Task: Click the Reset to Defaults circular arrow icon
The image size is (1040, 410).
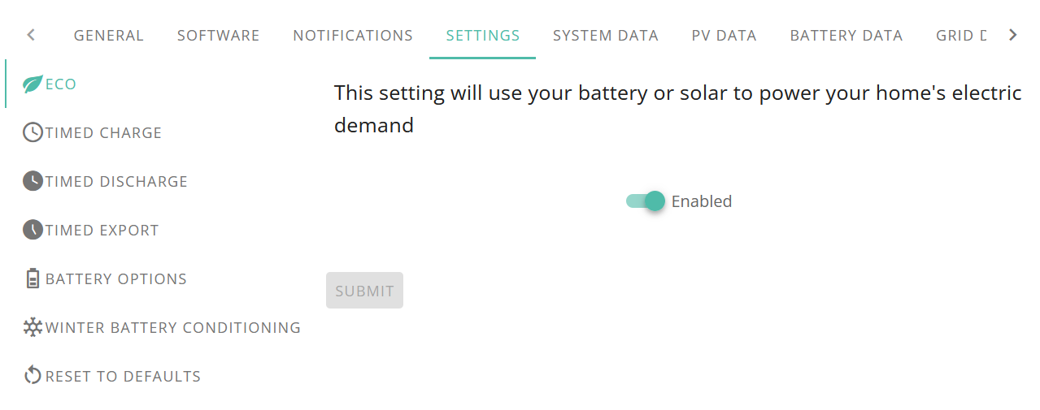Action: click(x=33, y=376)
